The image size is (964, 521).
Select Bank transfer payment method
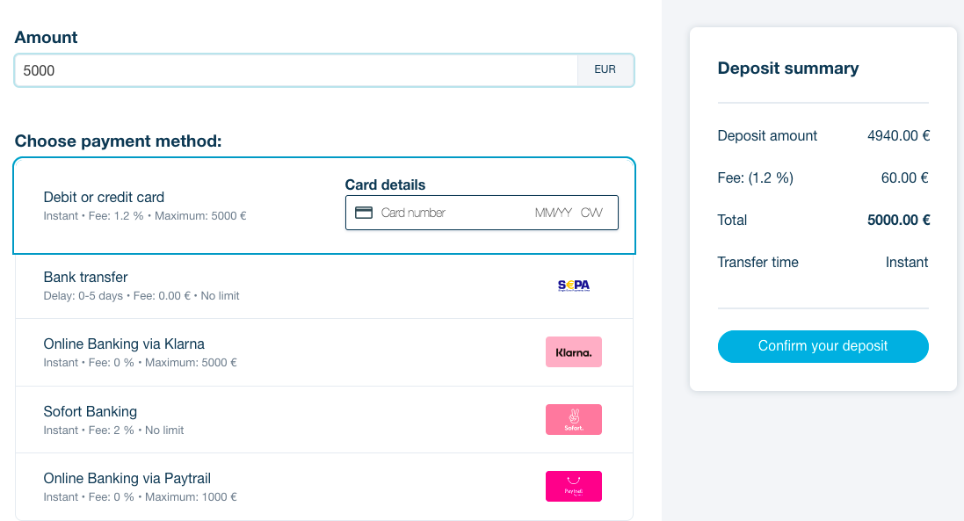324,286
